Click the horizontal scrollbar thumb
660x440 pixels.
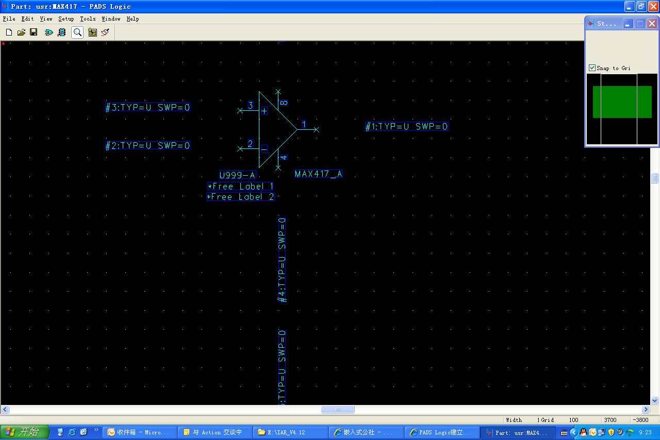338,410
